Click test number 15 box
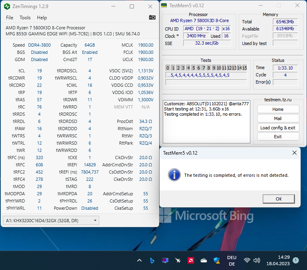 [x=245, y=68]
